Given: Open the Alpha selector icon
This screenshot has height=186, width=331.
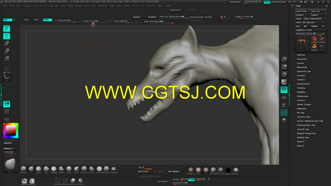Looking at the screenshot, I should (7, 70).
